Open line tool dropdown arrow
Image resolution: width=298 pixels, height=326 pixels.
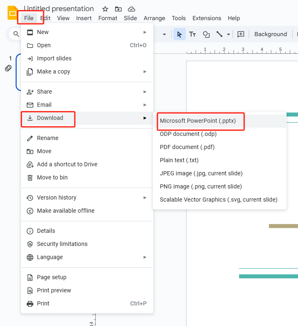(x=229, y=34)
